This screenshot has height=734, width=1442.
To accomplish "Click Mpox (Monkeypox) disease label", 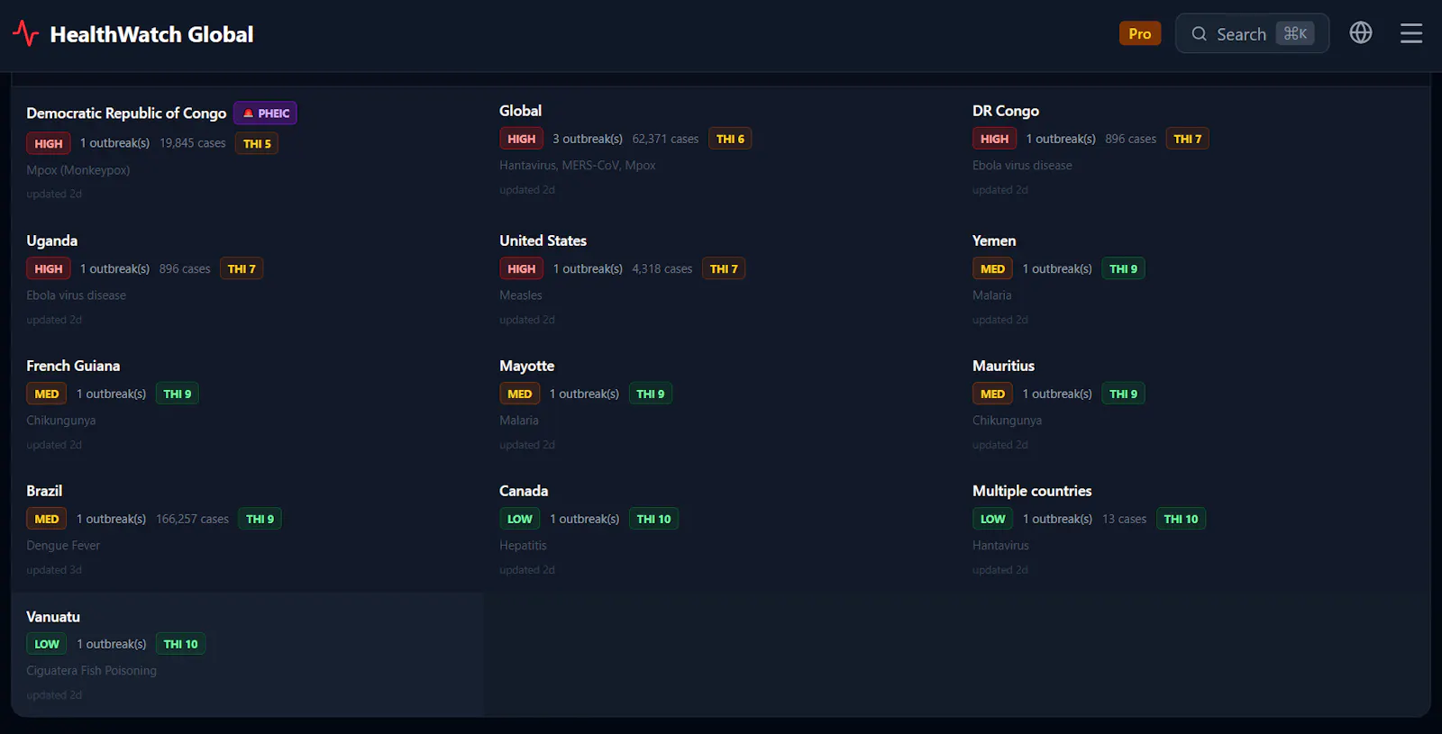I will tap(78, 170).
